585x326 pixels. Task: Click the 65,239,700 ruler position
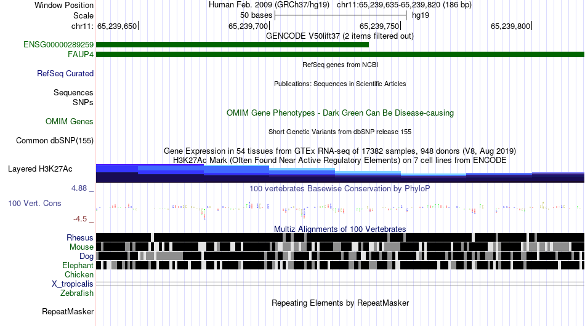(249, 26)
